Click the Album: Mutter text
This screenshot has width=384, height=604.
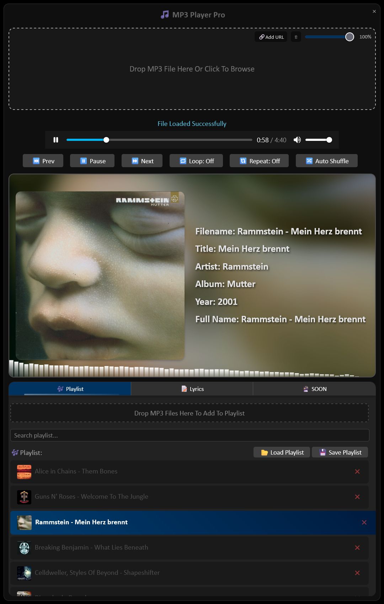tap(225, 284)
